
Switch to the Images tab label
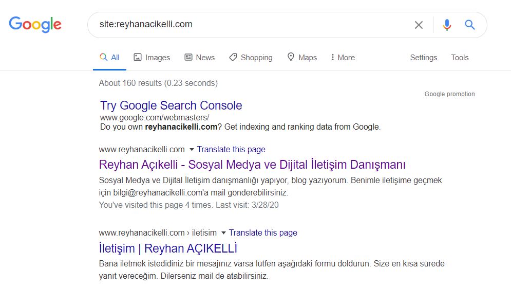point(157,58)
